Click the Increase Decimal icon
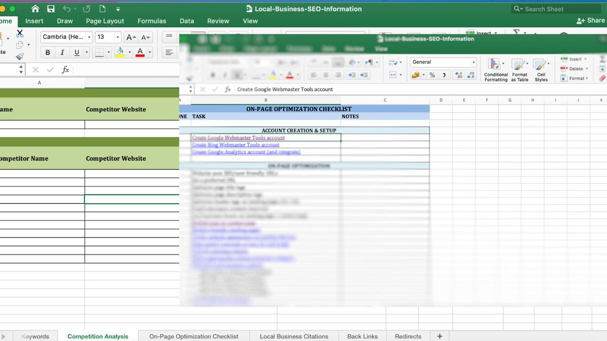The image size is (607, 341). [458, 75]
